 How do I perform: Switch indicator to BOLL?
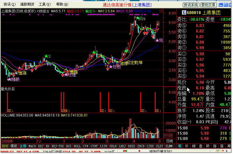tap(77, 146)
